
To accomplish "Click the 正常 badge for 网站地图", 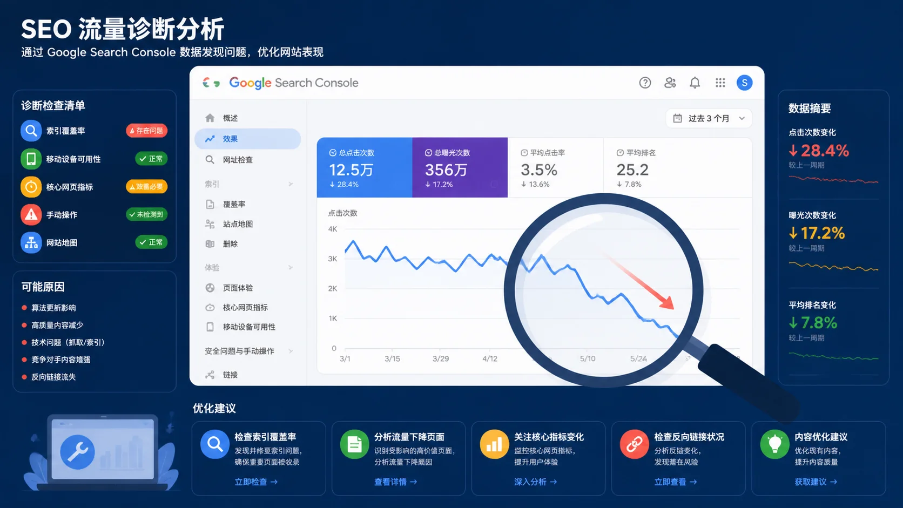I will click(151, 242).
